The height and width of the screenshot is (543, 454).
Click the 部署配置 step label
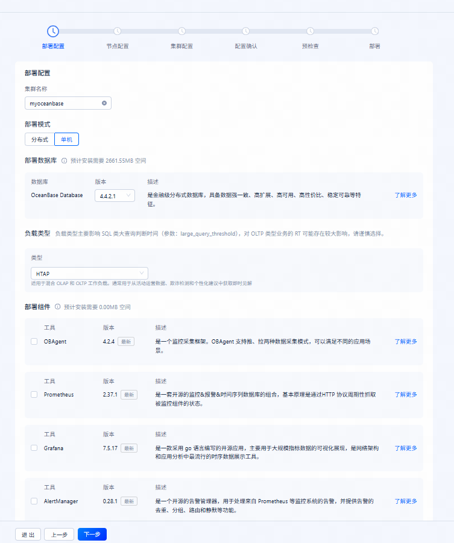(53, 46)
